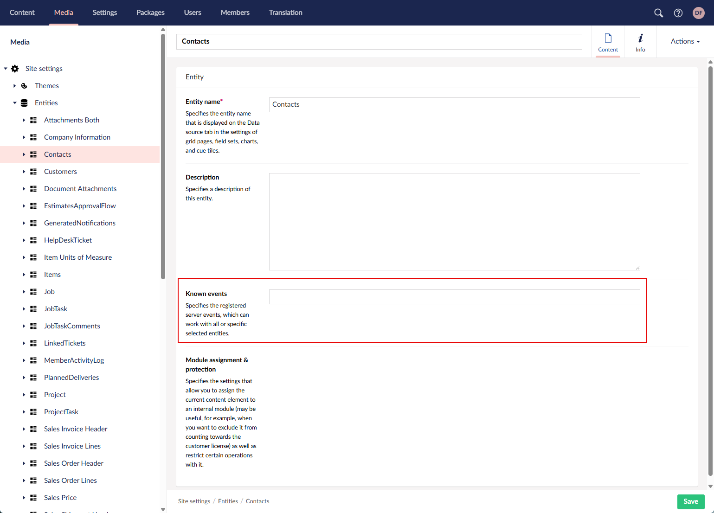
Task: Click the Sales Price entity icon
Action: point(33,498)
